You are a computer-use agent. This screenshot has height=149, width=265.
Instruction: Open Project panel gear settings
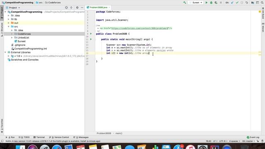click(x=77, y=7)
